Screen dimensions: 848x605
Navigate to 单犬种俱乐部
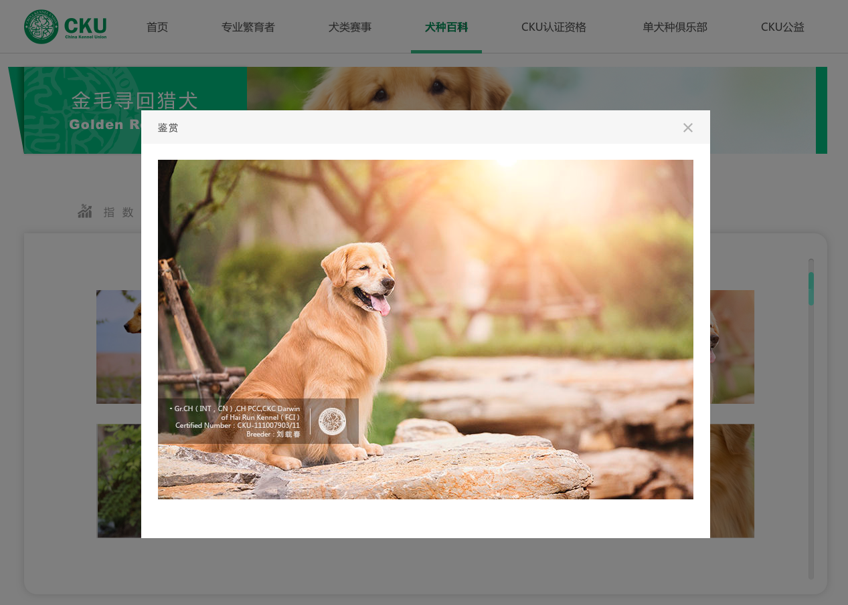[x=675, y=27]
